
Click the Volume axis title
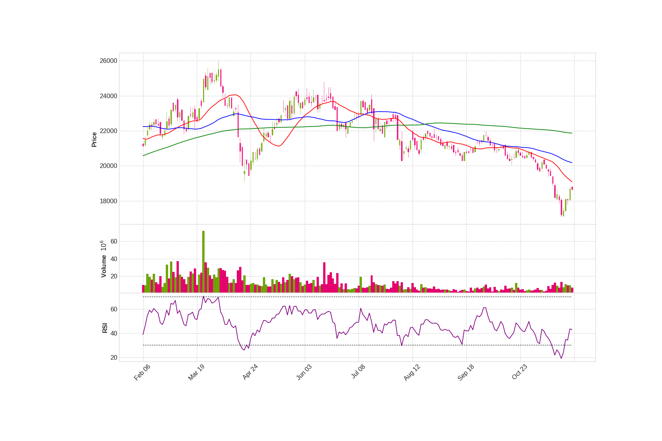104,267
